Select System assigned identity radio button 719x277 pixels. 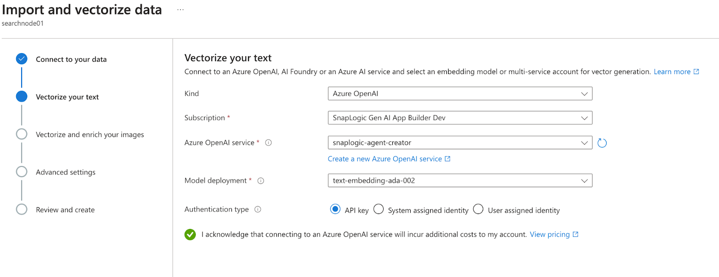point(379,209)
